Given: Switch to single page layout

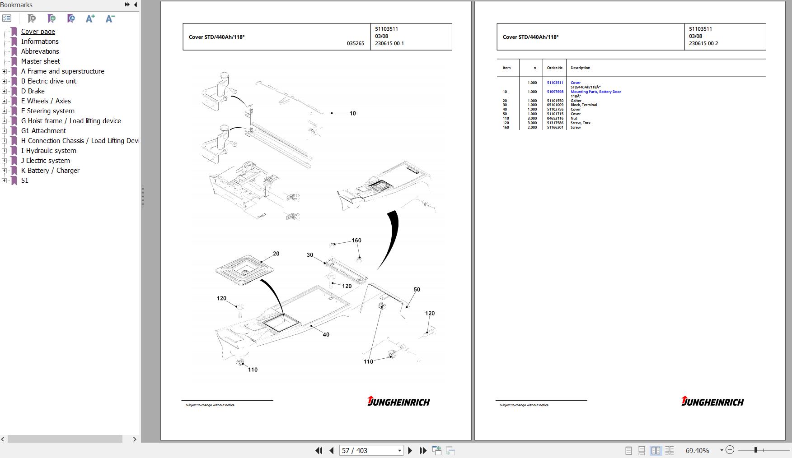Looking at the screenshot, I should coord(628,450).
